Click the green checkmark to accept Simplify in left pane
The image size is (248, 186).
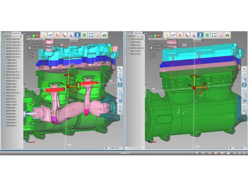pos(33,35)
